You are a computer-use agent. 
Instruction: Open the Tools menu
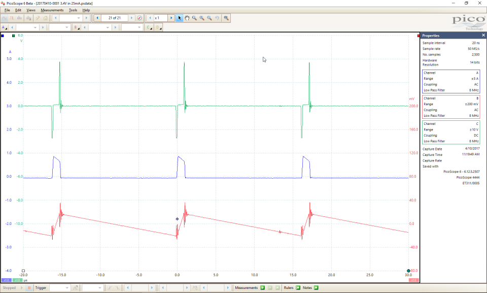(73, 10)
